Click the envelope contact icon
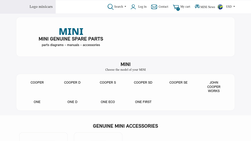The image size is (251, 141). 154,7
